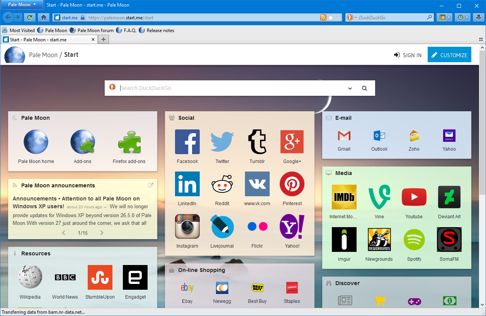Screen dimensions: 486x316
Task: Click the Pinterest icon
Action: (x=292, y=184)
